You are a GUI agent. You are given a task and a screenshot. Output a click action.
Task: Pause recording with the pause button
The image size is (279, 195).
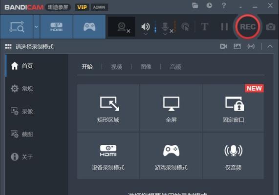[x=224, y=27]
